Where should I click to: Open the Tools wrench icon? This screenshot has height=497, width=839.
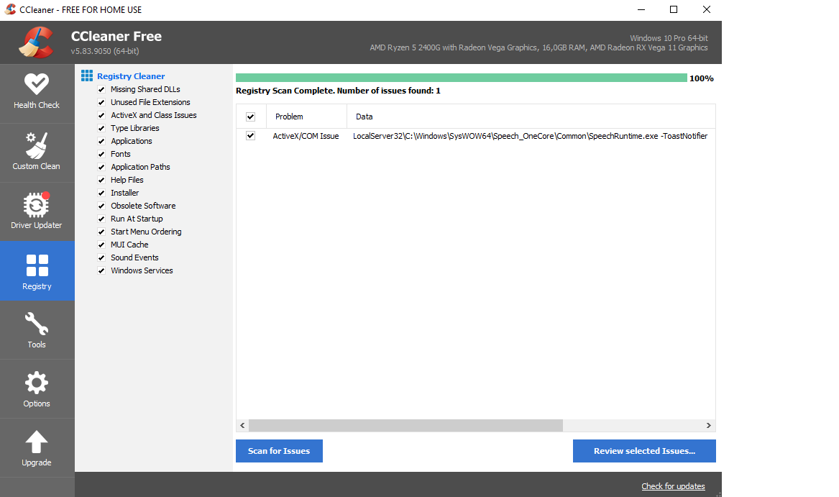(x=37, y=324)
